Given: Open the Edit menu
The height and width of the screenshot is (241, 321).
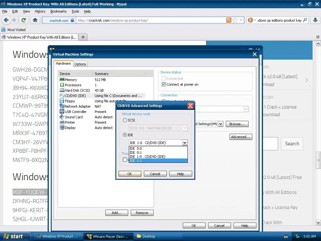Looking at the screenshot, I should [15, 11].
